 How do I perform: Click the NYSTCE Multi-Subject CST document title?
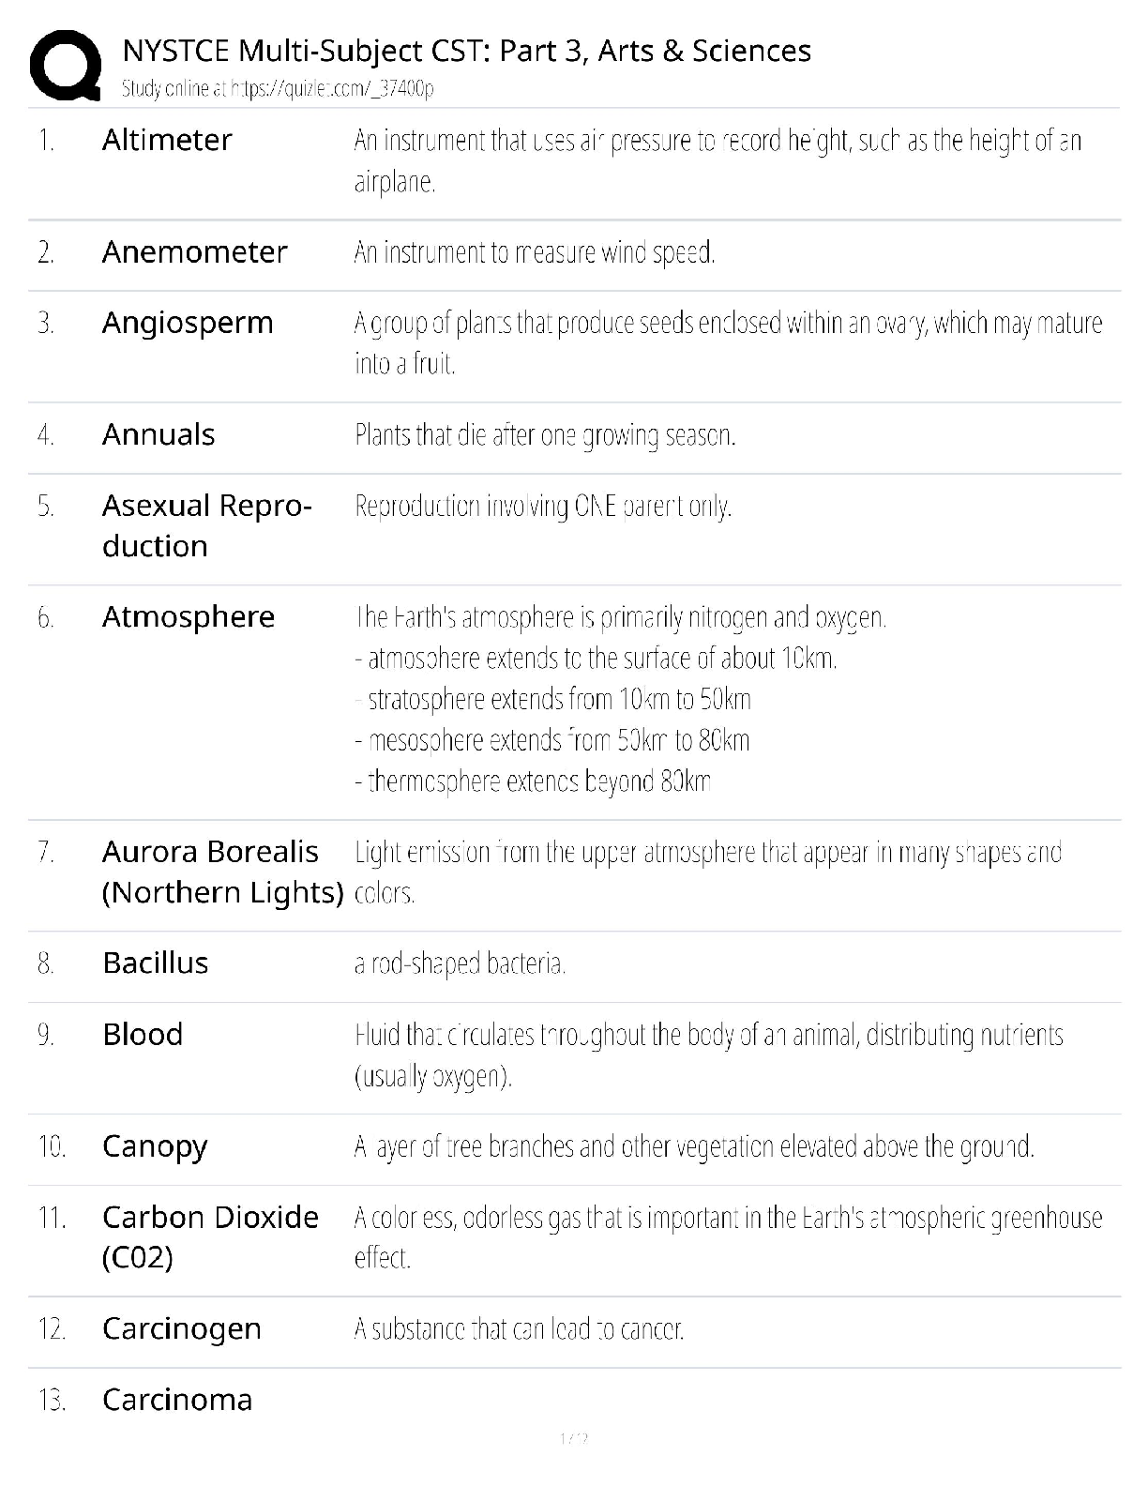point(466,51)
